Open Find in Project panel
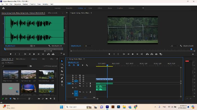Screen dimensions: 197x110 point(43,99)
